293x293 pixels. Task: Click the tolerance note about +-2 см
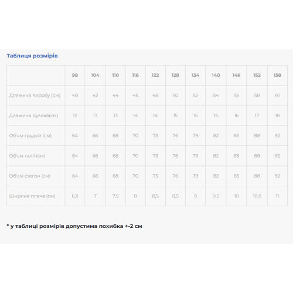point(74,226)
